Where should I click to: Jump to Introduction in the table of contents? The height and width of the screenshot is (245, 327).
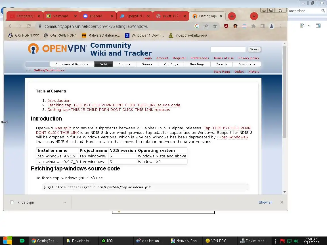click(x=59, y=100)
